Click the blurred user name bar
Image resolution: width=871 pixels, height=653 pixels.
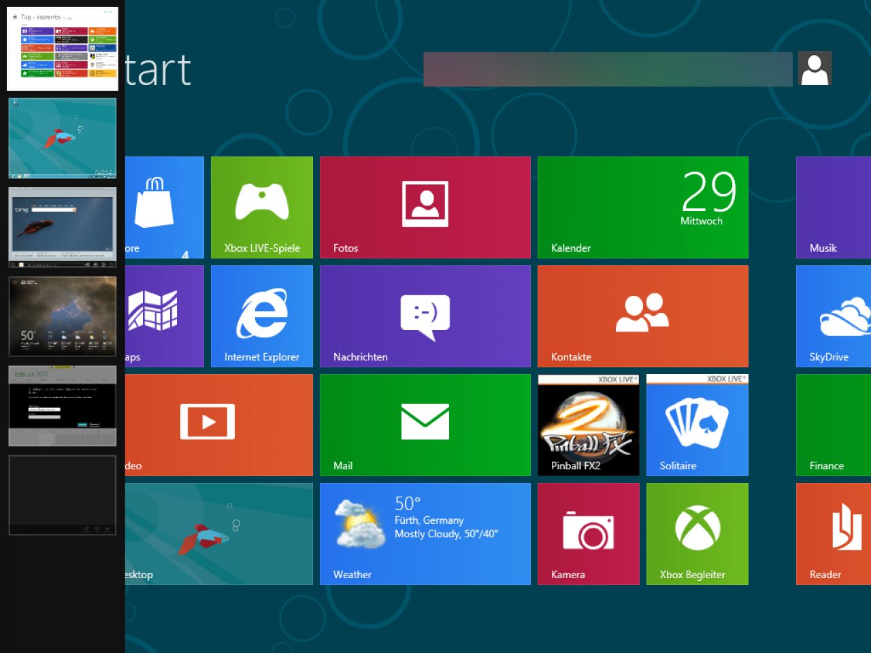(608, 69)
